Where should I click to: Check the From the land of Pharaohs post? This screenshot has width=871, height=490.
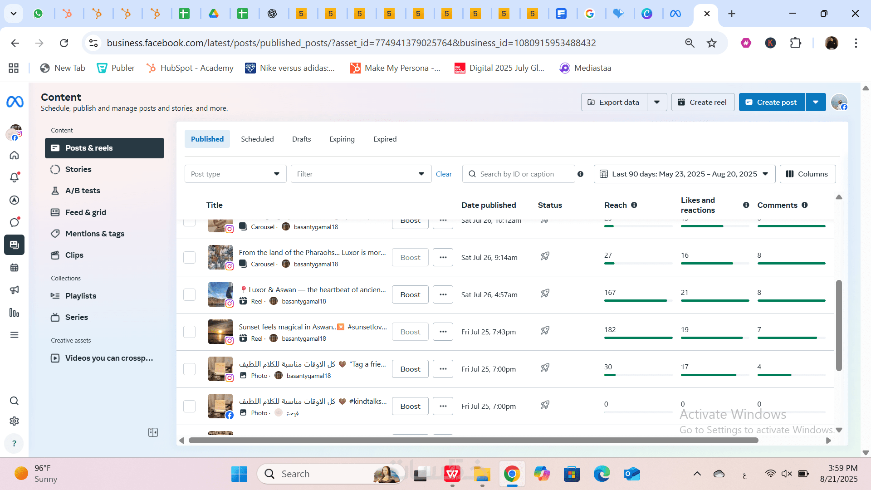(x=189, y=257)
